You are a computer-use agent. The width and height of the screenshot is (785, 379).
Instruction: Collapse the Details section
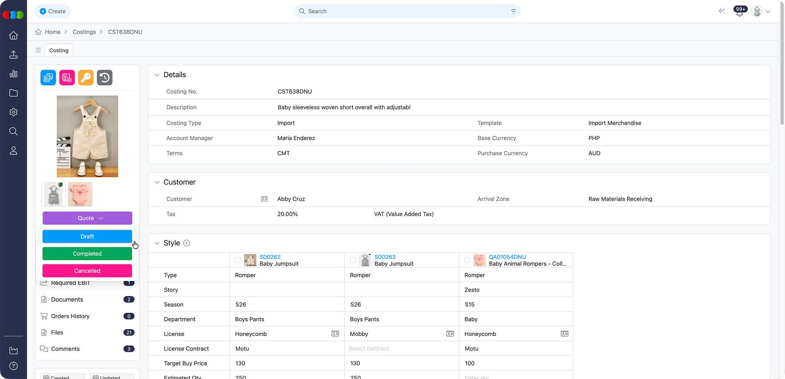[x=157, y=75]
